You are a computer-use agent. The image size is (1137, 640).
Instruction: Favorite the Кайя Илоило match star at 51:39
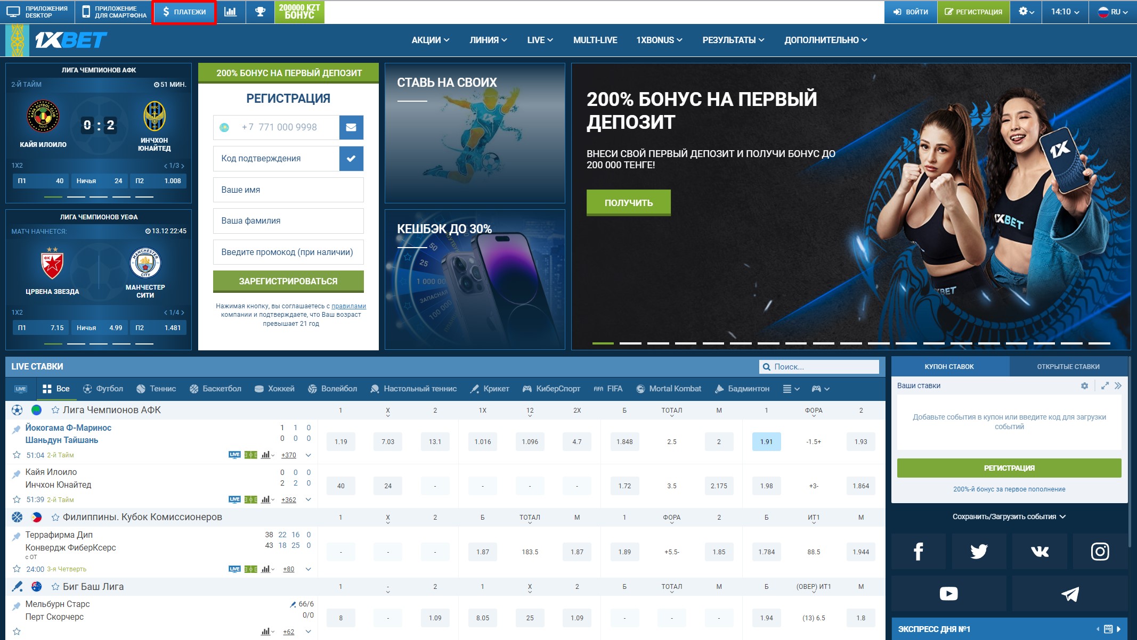coord(17,499)
